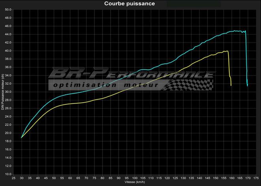Click the 175 tick label on the x-axis
Image resolution: width=261 pixels, height=186 pixels.
[255, 178]
